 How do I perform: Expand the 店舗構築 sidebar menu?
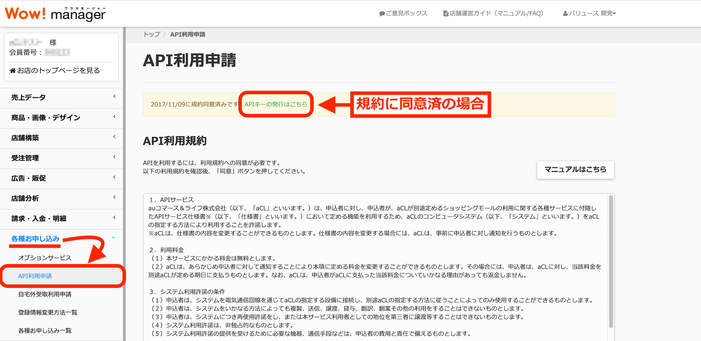click(x=25, y=138)
